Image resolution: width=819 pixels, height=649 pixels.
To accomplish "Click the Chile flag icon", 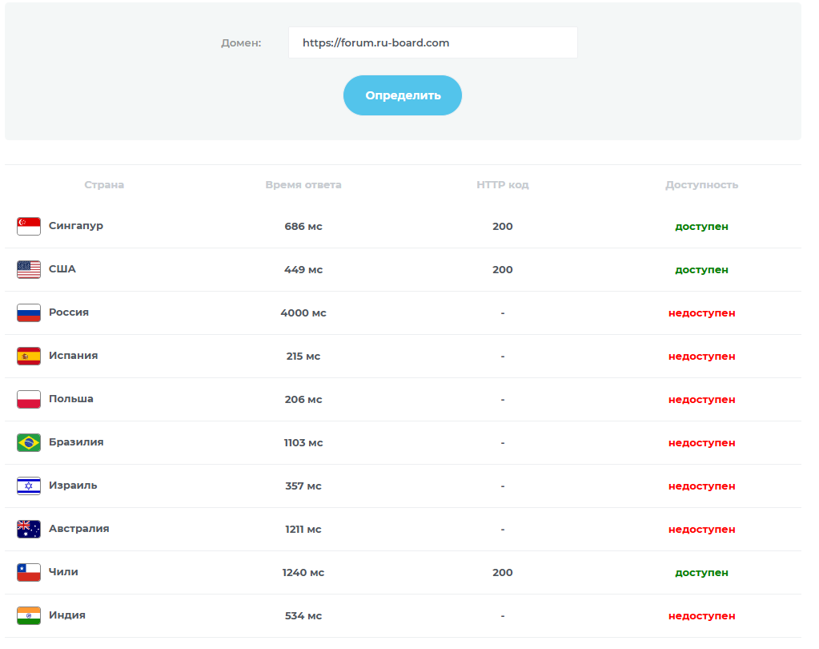I will pyautogui.click(x=29, y=572).
